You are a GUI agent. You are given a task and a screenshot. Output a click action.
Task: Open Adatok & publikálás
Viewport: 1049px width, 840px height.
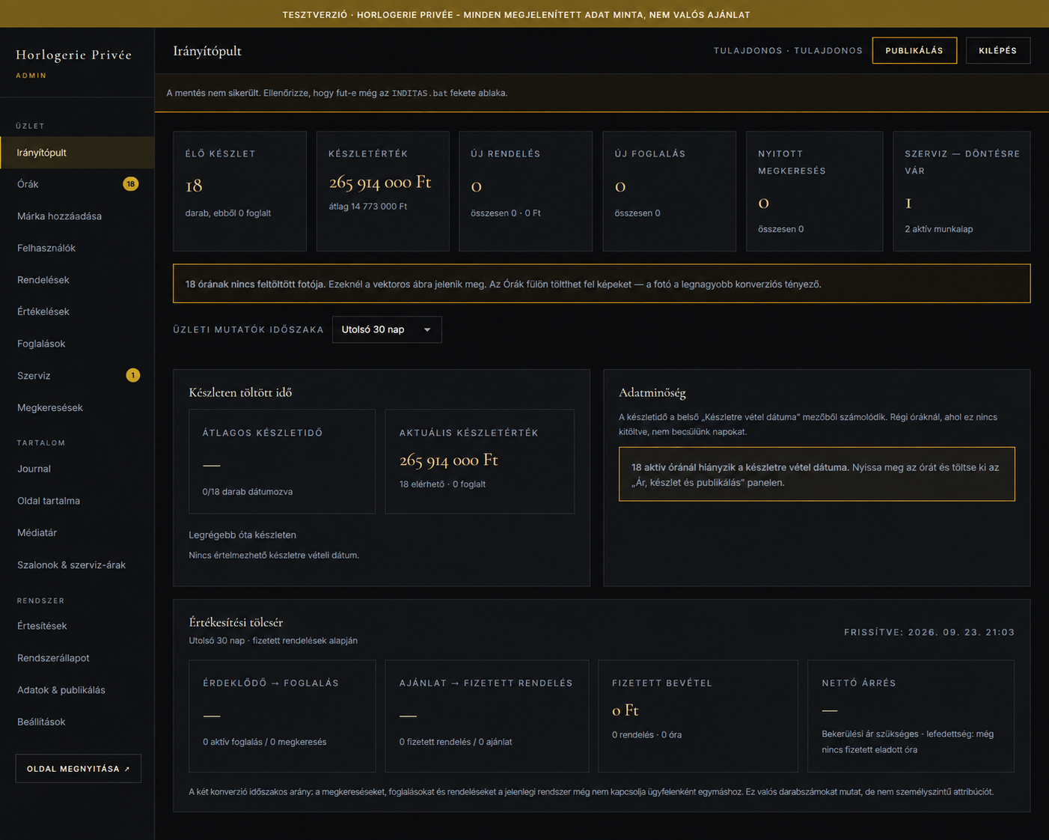click(77, 690)
